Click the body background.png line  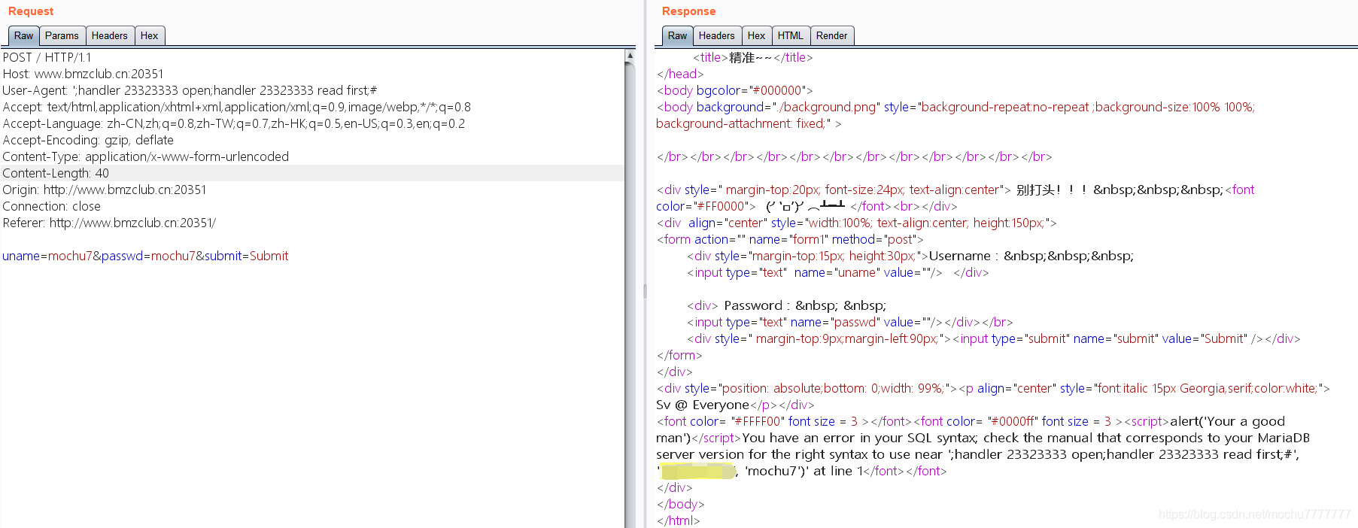click(955, 107)
